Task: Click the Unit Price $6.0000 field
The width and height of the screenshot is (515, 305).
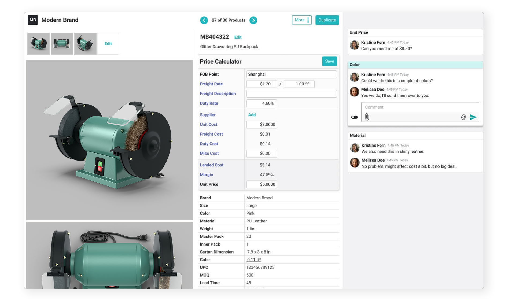Action: [262, 184]
